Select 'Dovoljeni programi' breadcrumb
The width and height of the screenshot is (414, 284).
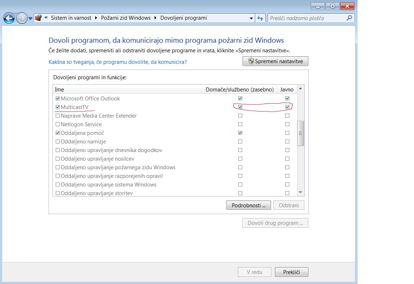[184, 18]
